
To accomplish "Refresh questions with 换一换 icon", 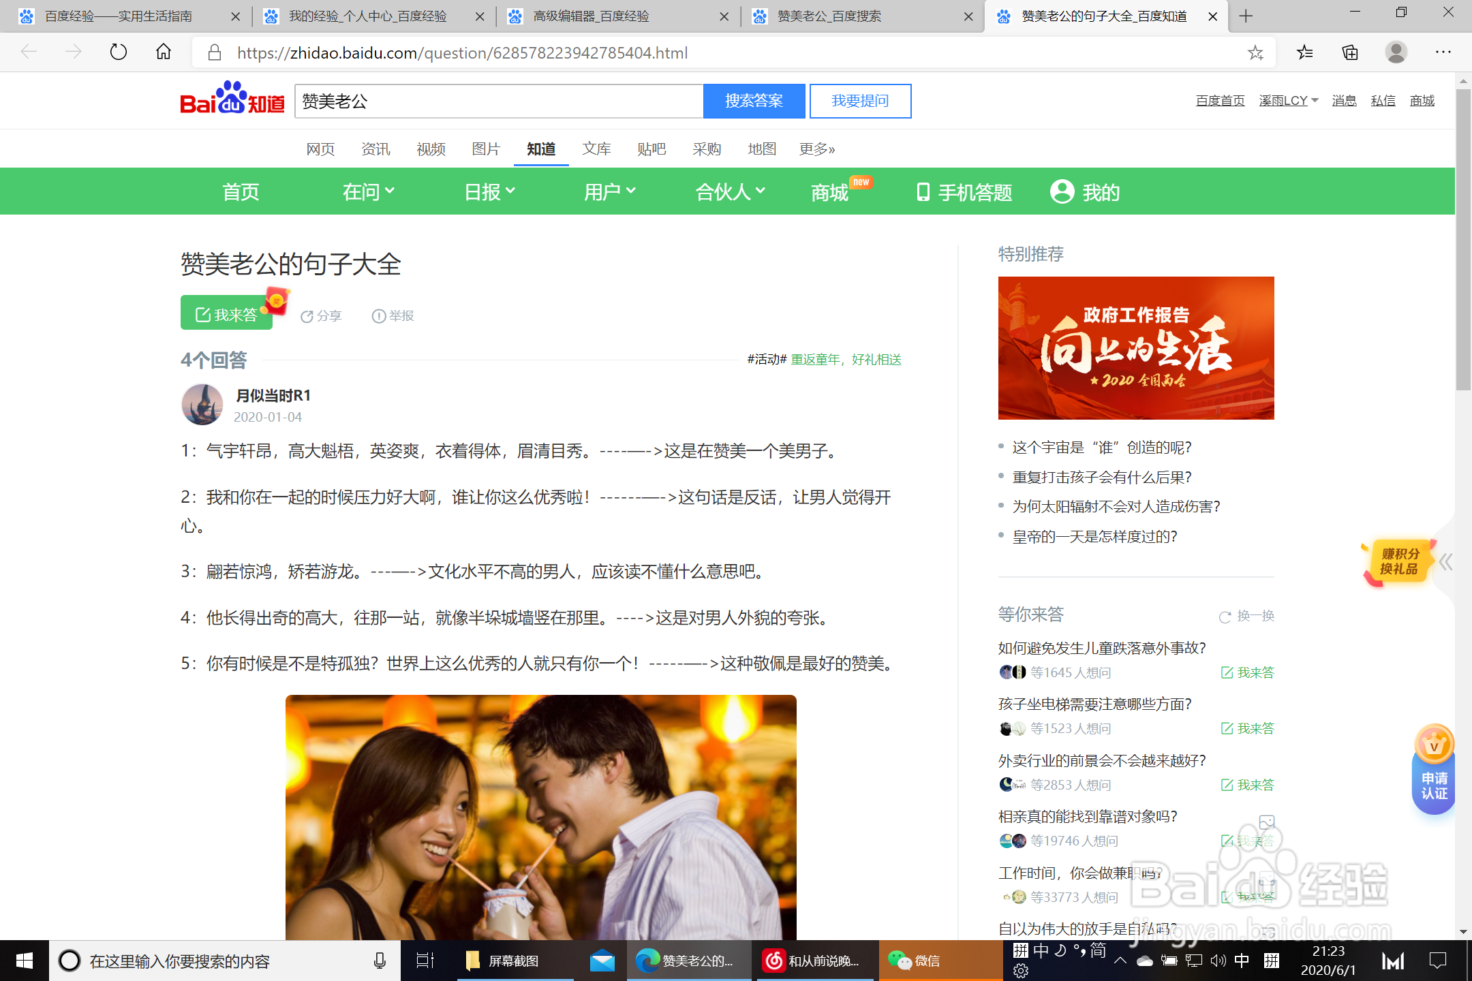I will [1225, 617].
